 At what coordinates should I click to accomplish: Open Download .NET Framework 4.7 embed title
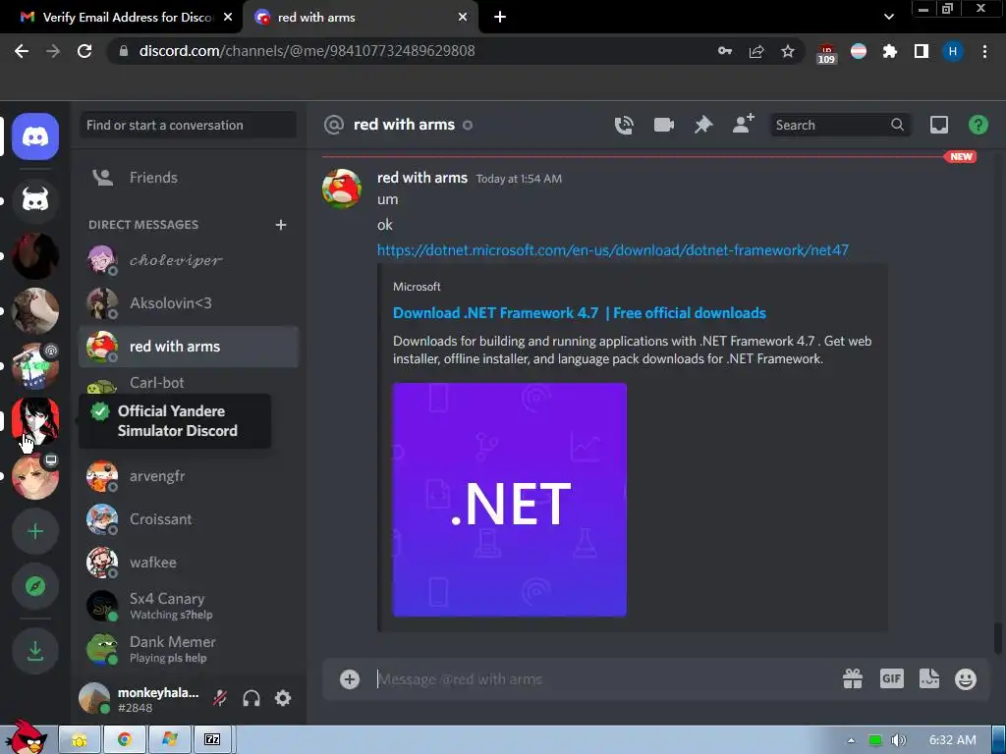click(x=580, y=313)
